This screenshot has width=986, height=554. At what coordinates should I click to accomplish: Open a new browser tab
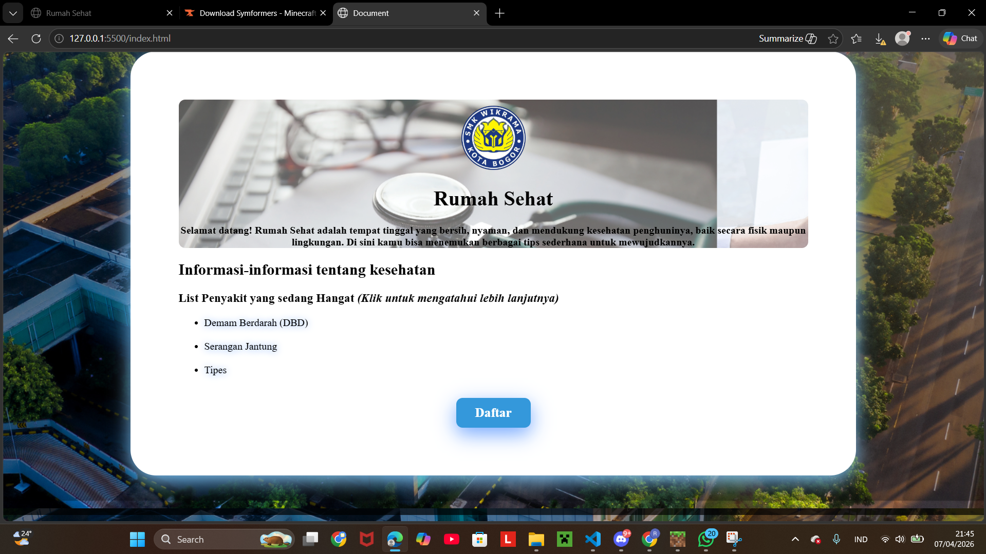coord(499,13)
